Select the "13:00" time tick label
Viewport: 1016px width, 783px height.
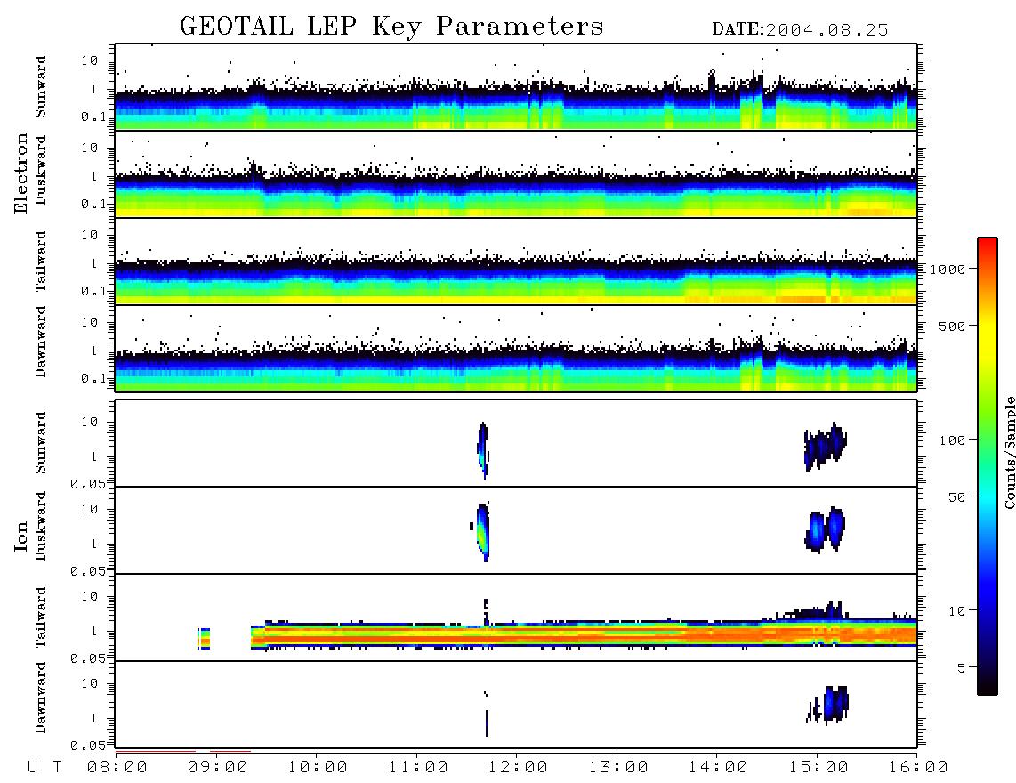[618, 767]
